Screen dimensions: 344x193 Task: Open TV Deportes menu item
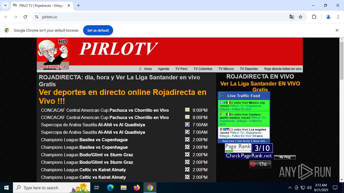point(249,69)
